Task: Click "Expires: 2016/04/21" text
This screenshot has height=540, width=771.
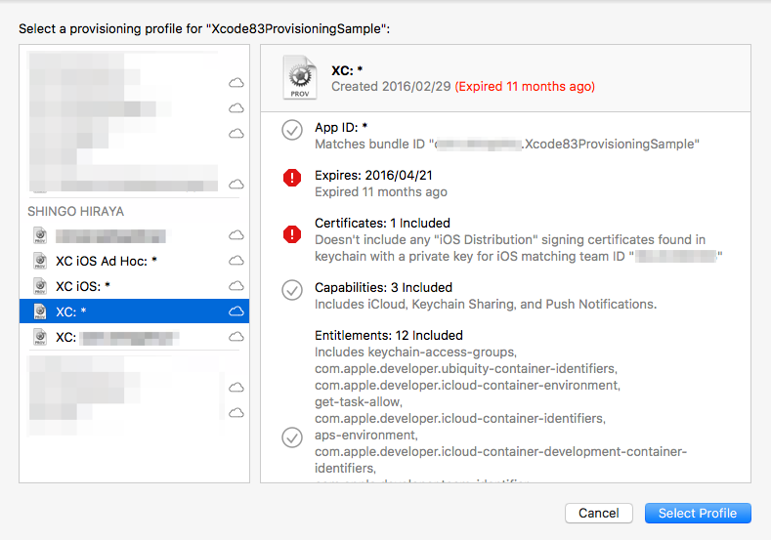Action: (x=373, y=176)
